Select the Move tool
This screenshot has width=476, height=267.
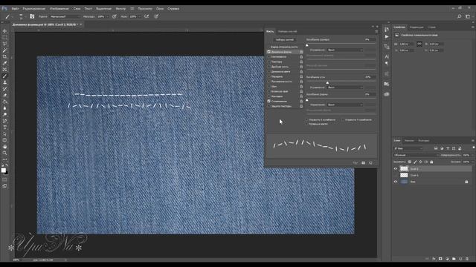[x=4, y=31]
